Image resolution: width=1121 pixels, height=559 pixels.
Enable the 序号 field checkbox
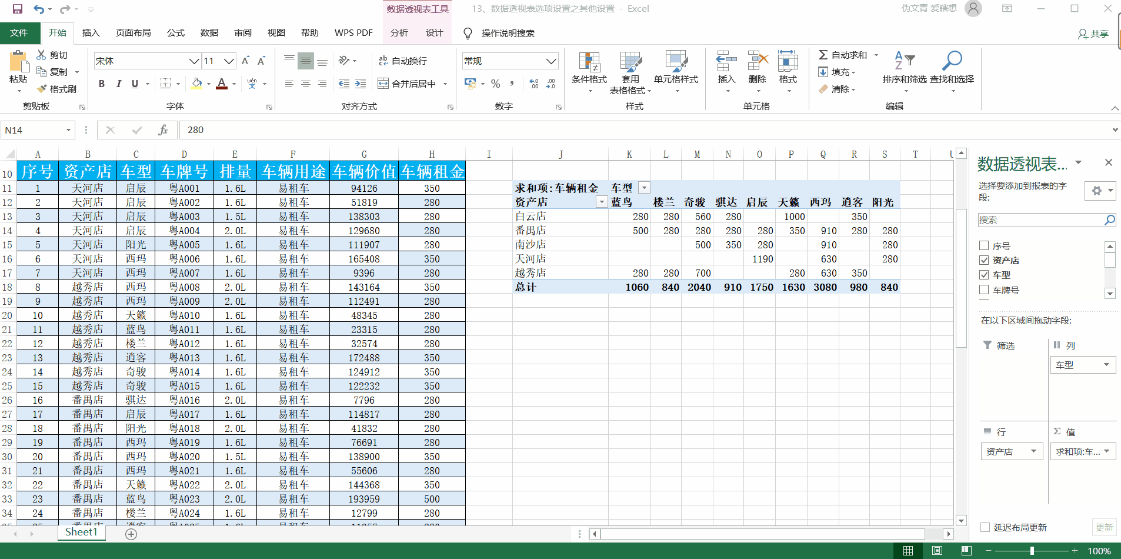(984, 246)
